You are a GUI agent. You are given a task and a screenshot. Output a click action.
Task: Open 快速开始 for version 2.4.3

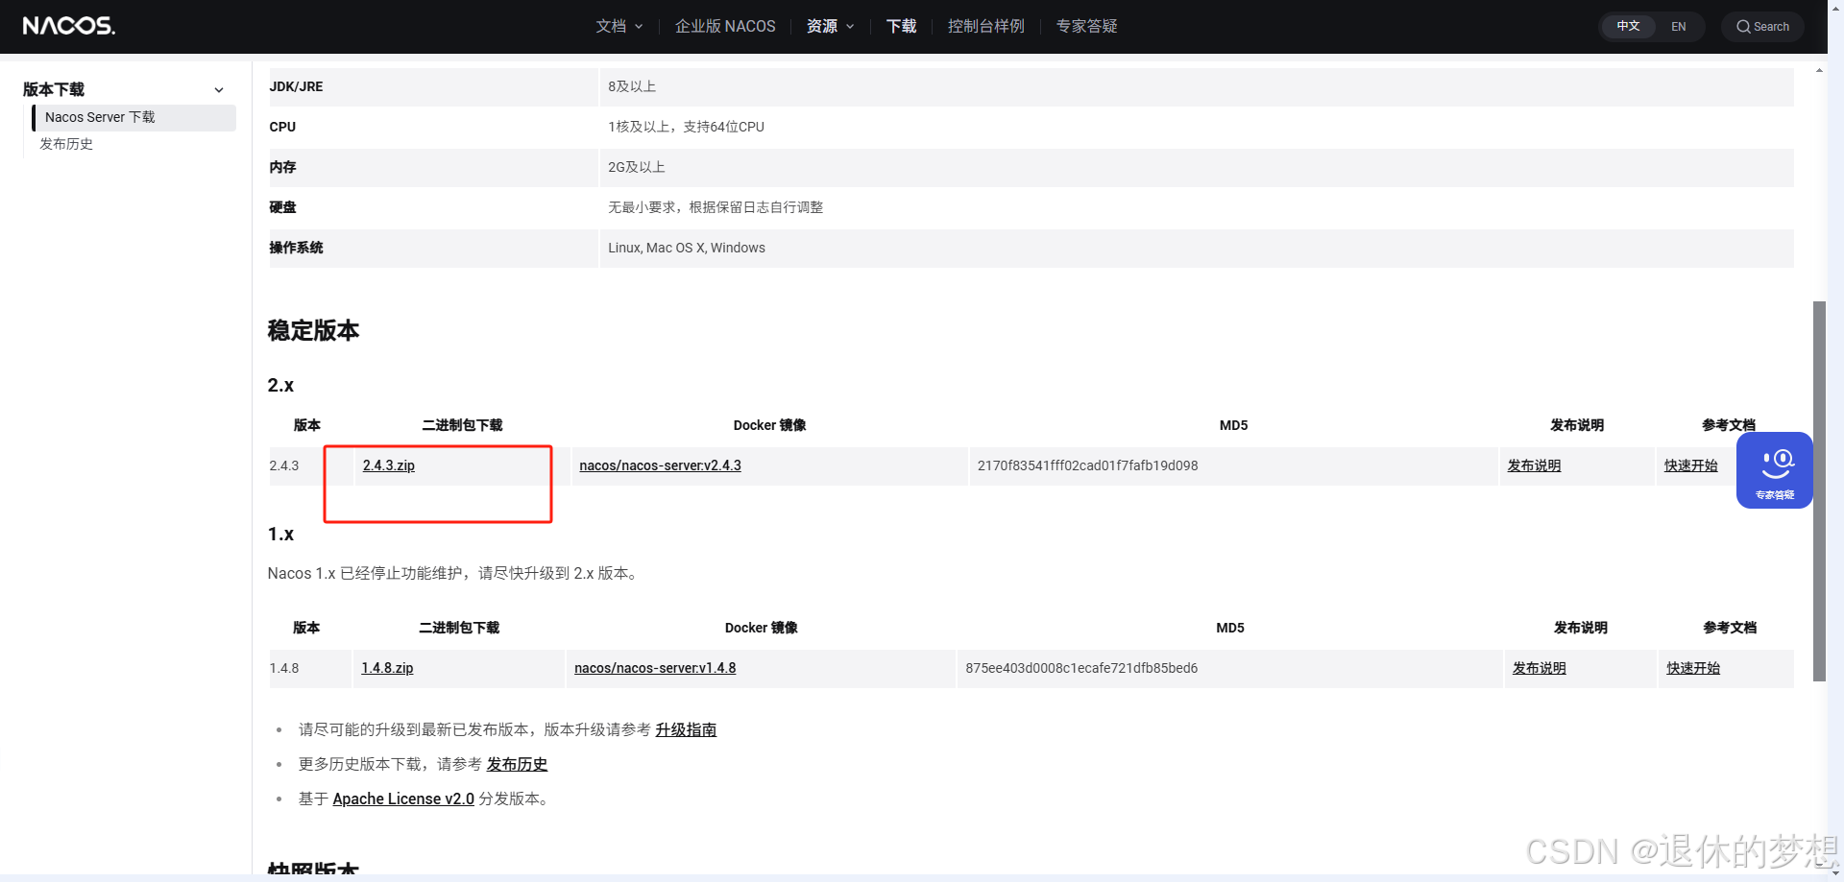[1690, 465]
